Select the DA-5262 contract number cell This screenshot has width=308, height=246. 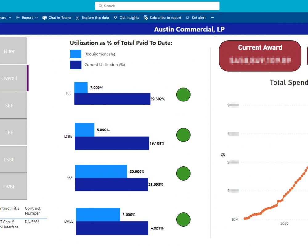coord(32,222)
